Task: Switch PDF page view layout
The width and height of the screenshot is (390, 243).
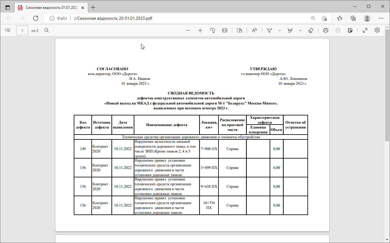Action: point(239,30)
